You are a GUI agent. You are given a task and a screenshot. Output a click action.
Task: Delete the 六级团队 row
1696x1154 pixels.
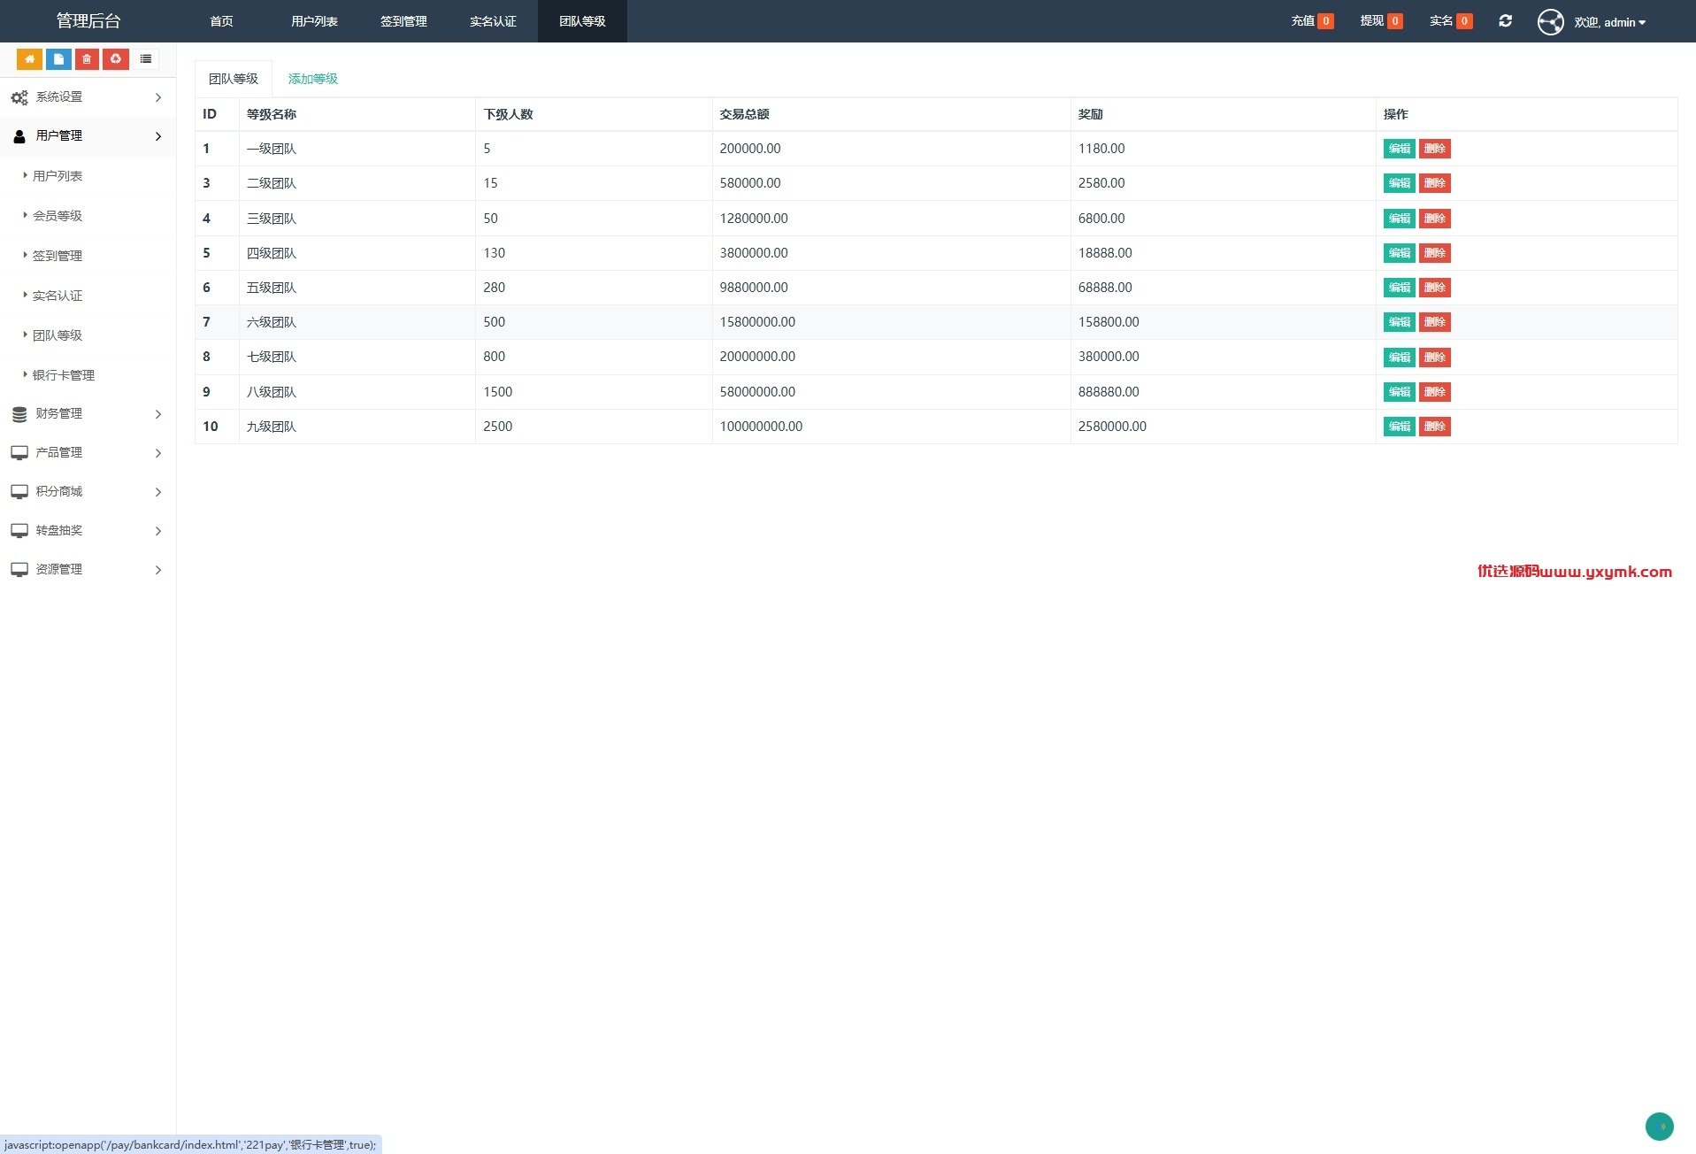1434,322
